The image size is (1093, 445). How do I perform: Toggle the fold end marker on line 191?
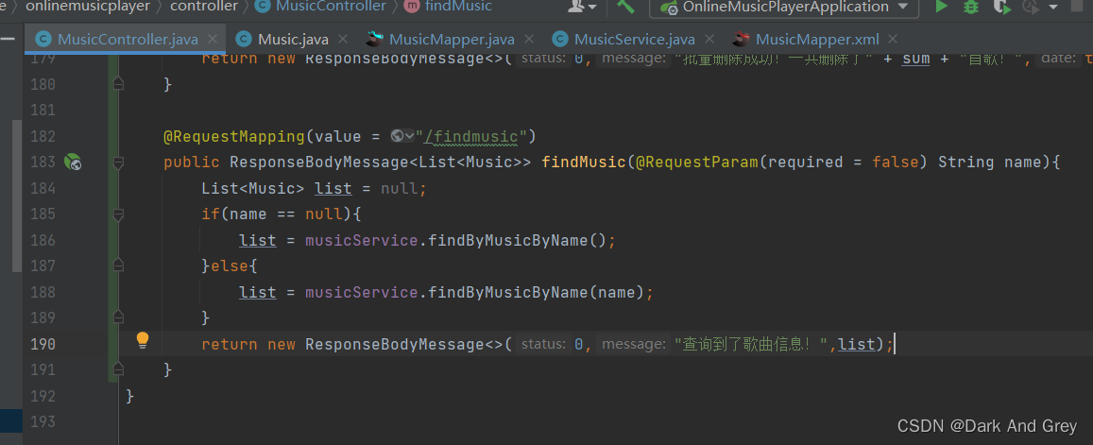(x=118, y=369)
